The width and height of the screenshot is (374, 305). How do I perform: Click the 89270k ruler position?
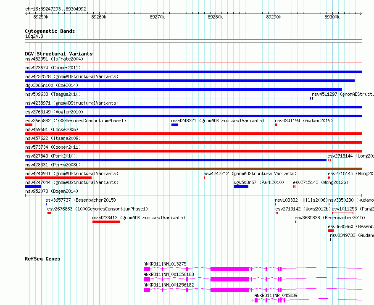click(x=157, y=17)
